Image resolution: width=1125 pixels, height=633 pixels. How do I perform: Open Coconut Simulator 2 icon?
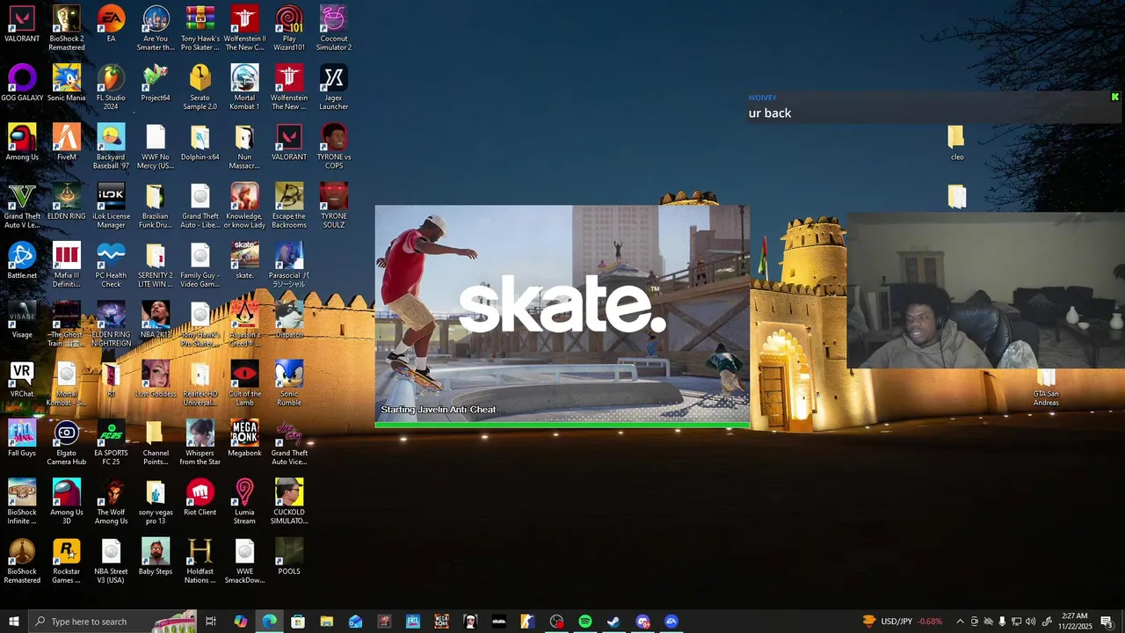334,27
